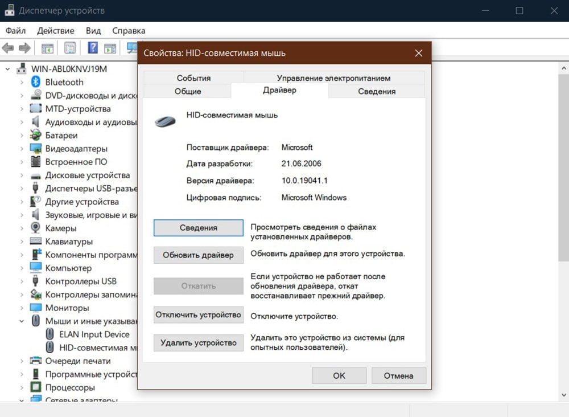The width and height of the screenshot is (569, 417).
Task: Expand the Процессоры category
Action: tap(22, 387)
